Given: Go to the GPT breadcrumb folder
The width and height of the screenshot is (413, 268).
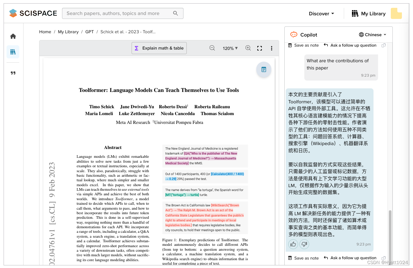Looking at the screenshot, I should 89,32.
